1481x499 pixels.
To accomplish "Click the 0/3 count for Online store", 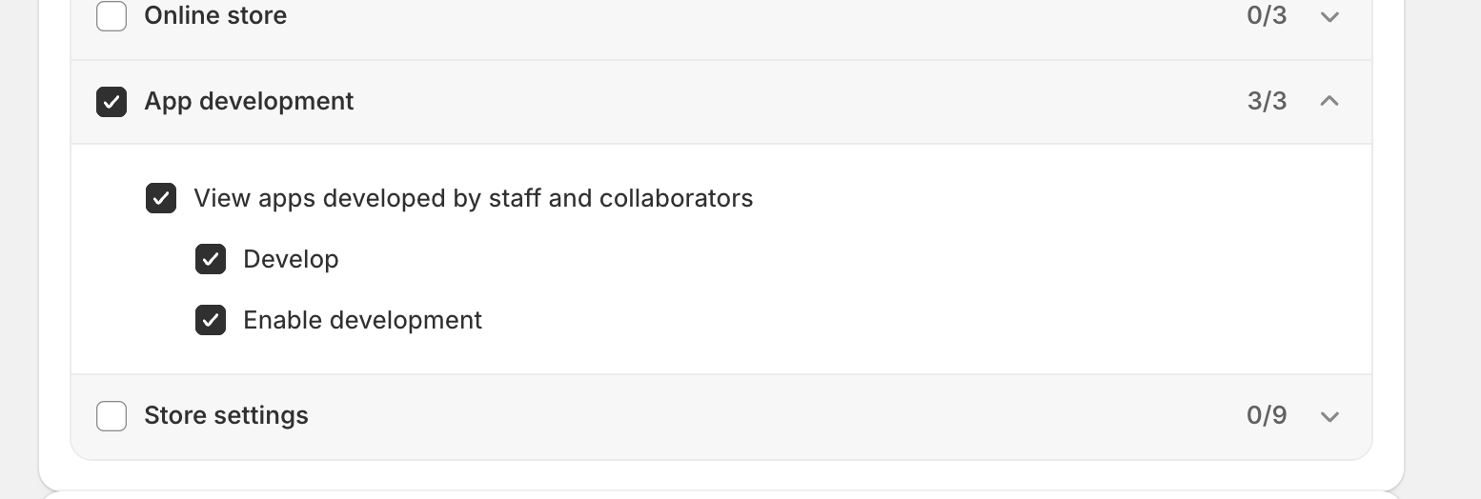I will tap(1267, 15).
